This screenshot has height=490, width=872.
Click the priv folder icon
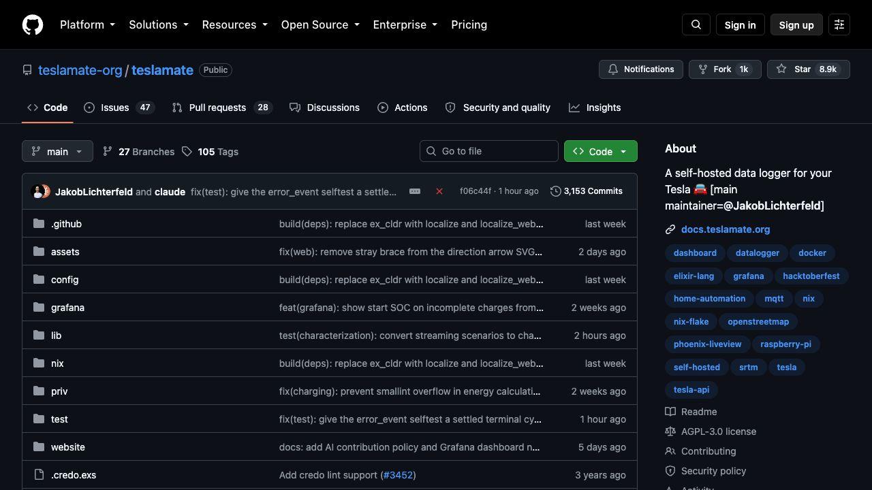pyautogui.click(x=39, y=391)
